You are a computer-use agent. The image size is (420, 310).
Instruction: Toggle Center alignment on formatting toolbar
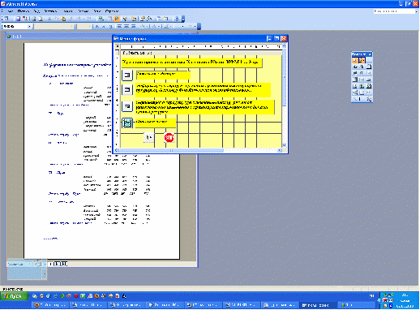pos(126,26)
